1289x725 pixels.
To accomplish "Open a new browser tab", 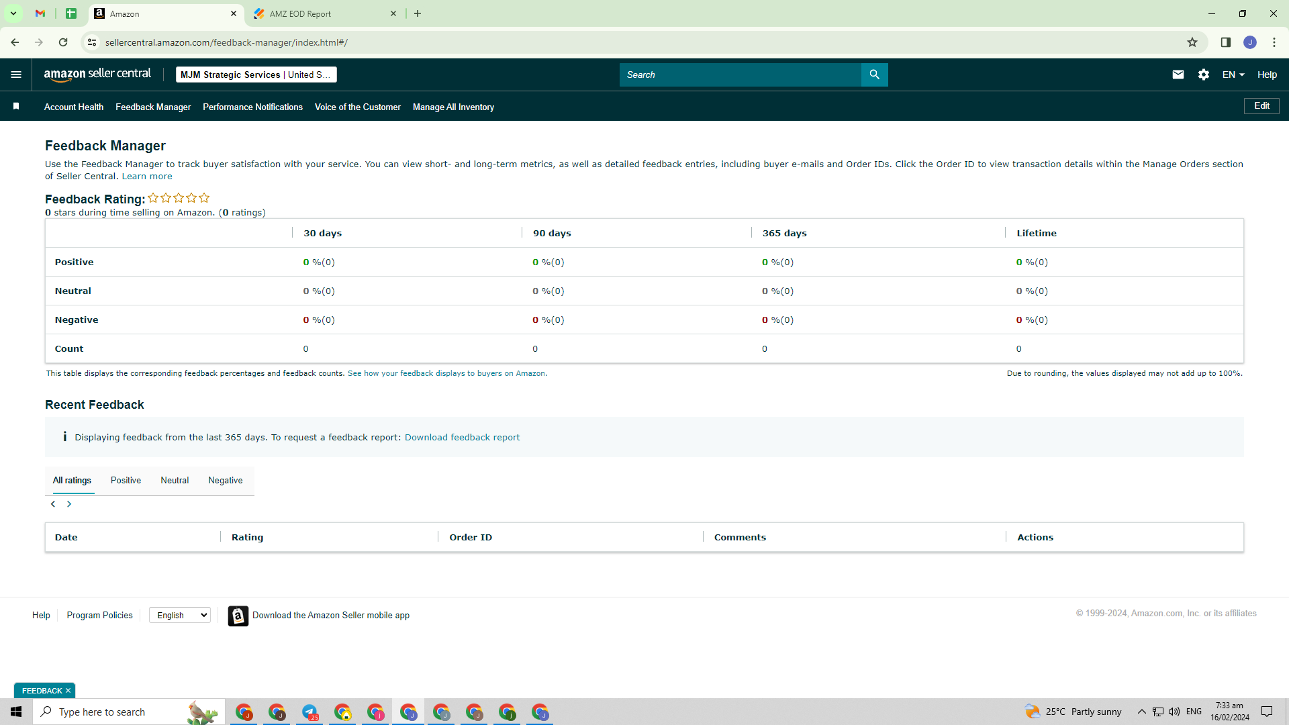I will [x=418, y=13].
